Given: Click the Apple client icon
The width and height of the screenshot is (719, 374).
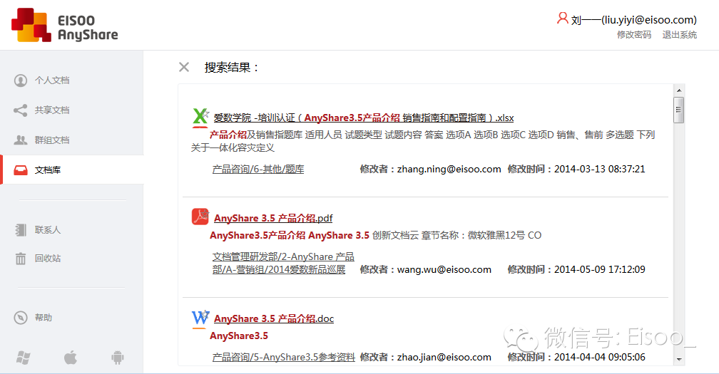Looking at the screenshot, I should point(70,357).
